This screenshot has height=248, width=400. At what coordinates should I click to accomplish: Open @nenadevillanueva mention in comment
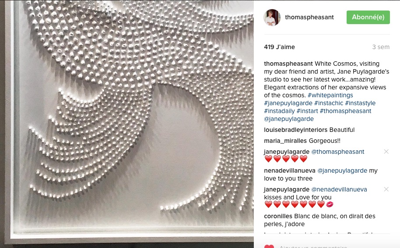coord(339,190)
